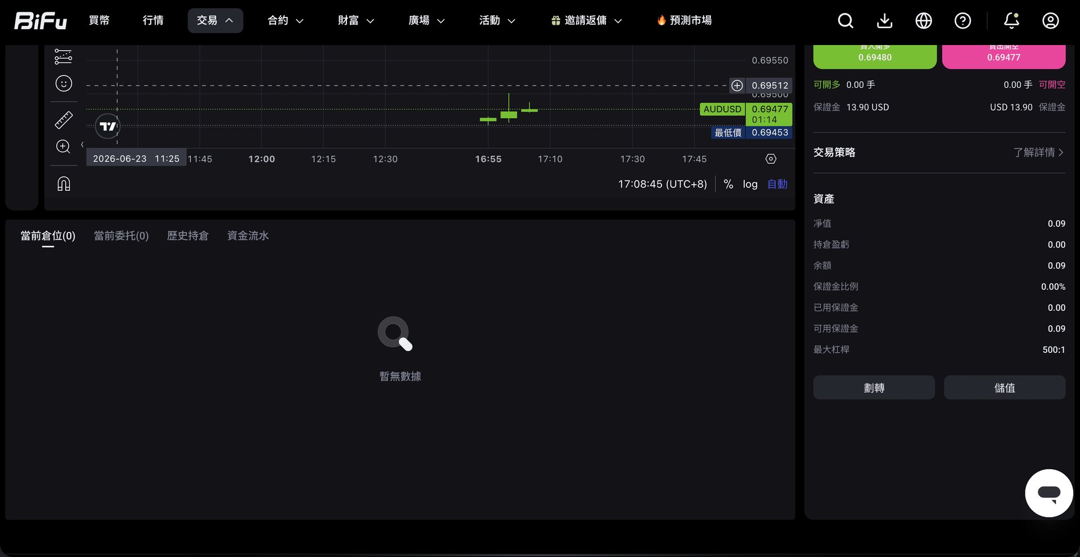Open the search magnifier in header
This screenshot has height=557, width=1080.
[x=845, y=21]
